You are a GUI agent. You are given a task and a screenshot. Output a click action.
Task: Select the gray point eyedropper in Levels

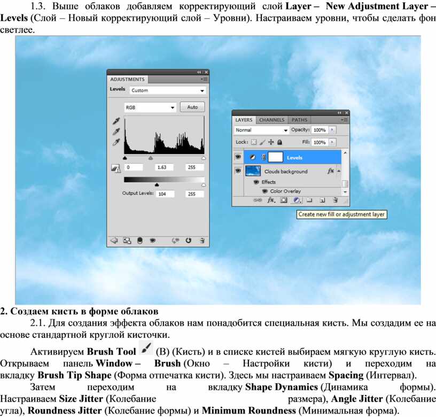[x=116, y=132]
